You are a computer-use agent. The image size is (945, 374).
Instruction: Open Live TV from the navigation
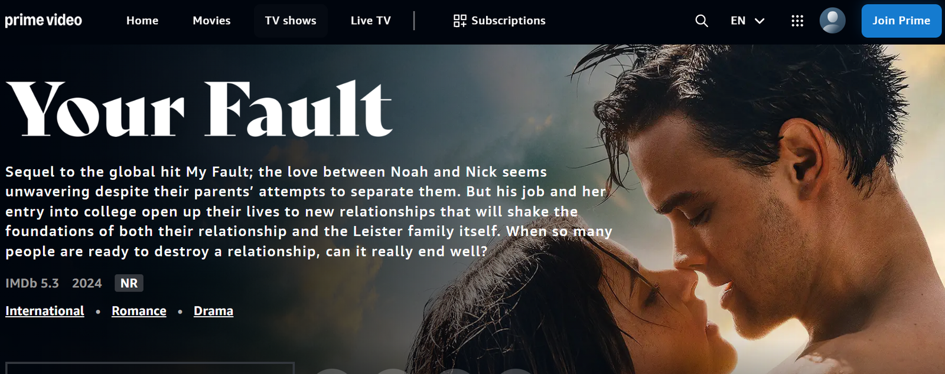point(371,21)
